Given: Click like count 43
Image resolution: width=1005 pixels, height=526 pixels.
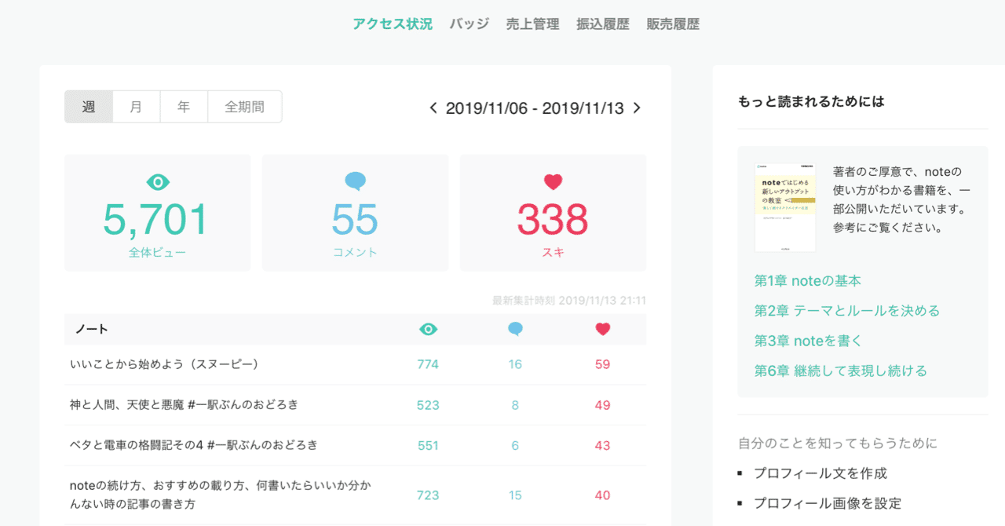Looking at the screenshot, I should coord(602,445).
